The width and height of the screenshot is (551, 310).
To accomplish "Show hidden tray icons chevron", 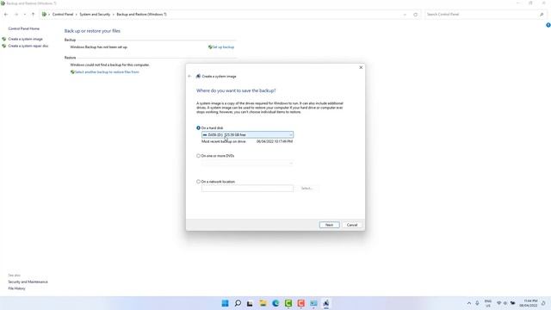I will coord(469,303).
